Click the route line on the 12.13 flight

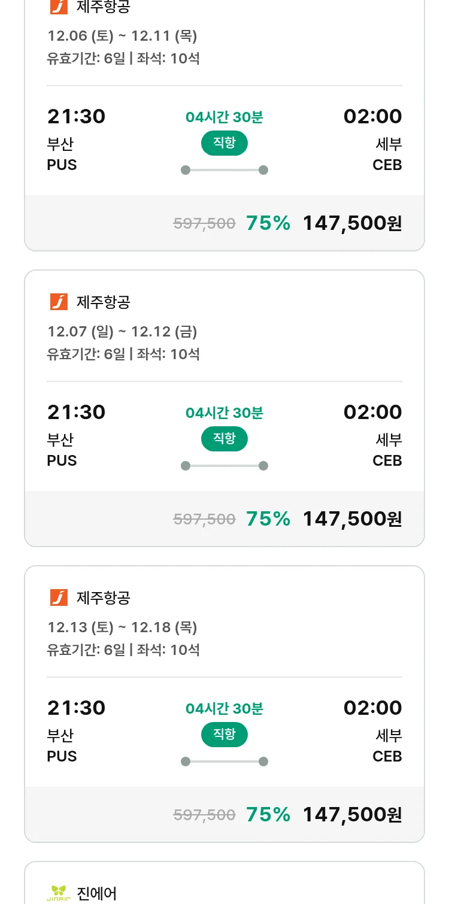[224, 762]
